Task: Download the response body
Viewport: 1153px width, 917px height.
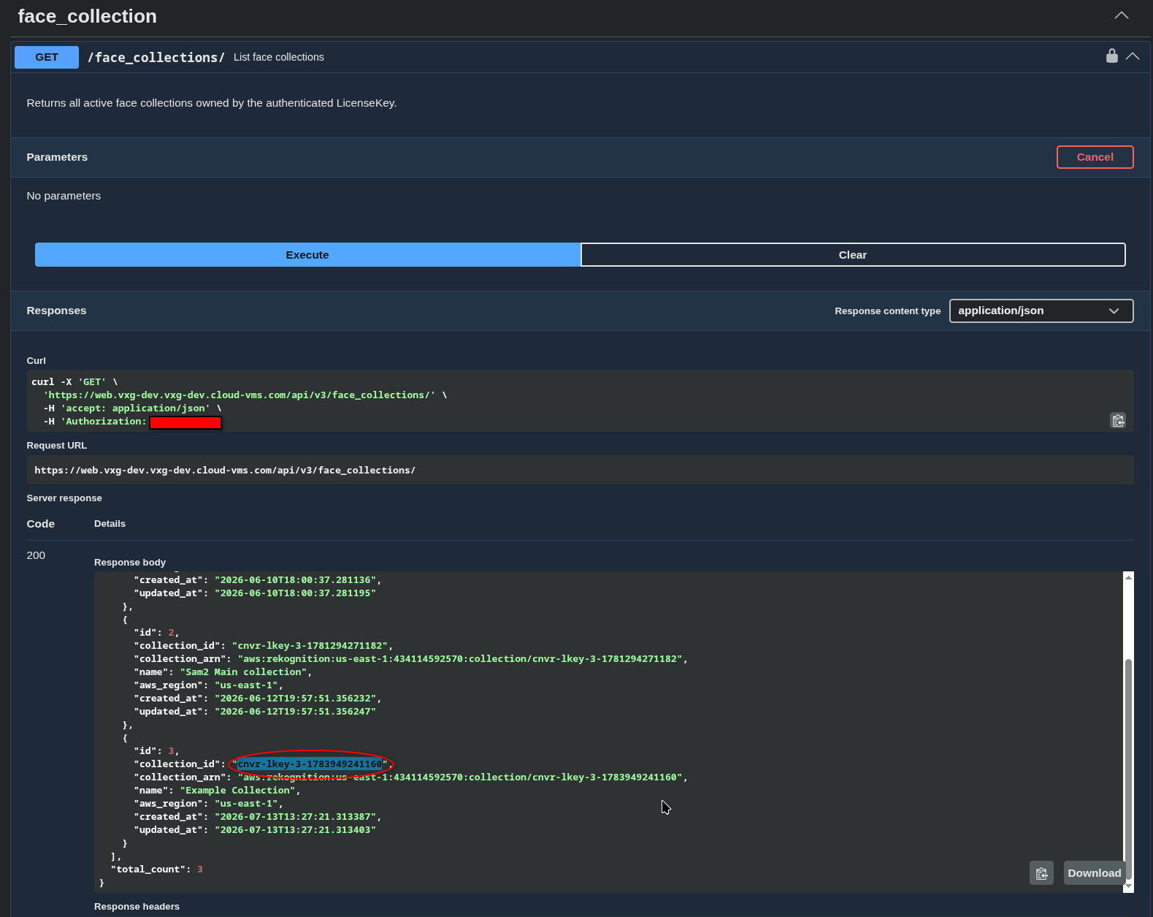Action: pos(1094,873)
